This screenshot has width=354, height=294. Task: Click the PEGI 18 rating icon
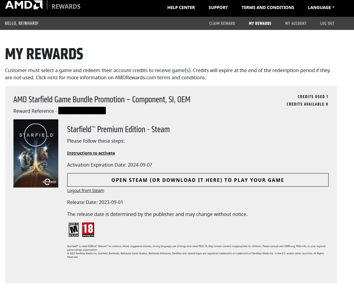tap(88, 230)
